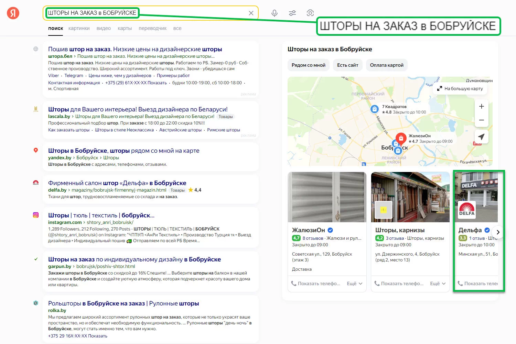Switch to the 'картинки' tab

pyautogui.click(x=79, y=28)
